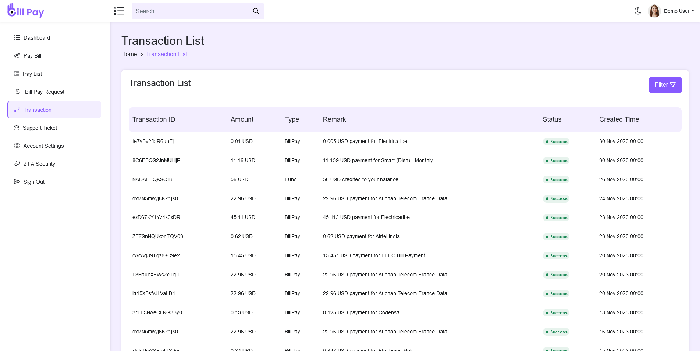Viewport: 700px width, 351px height.
Task: Click the Remark column header
Action: [x=334, y=119]
